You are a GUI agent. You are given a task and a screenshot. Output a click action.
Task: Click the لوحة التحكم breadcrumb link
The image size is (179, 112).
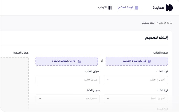[166, 23]
